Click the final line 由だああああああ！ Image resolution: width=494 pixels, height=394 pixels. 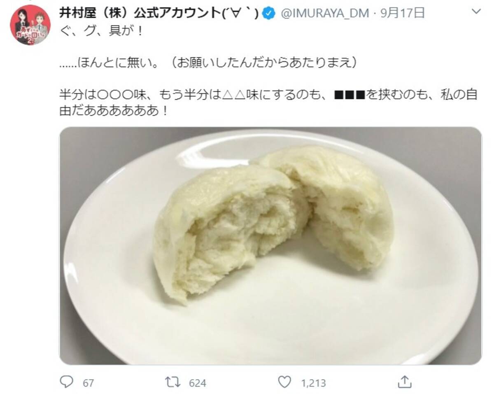coord(114,112)
